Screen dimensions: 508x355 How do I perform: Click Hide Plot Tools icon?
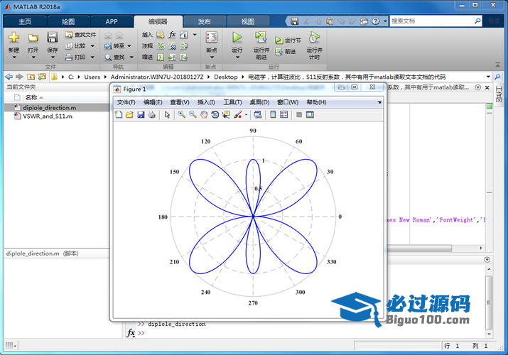click(x=299, y=114)
